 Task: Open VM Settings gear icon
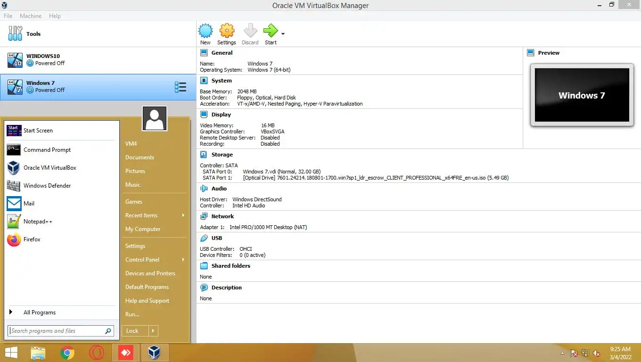(227, 31)
